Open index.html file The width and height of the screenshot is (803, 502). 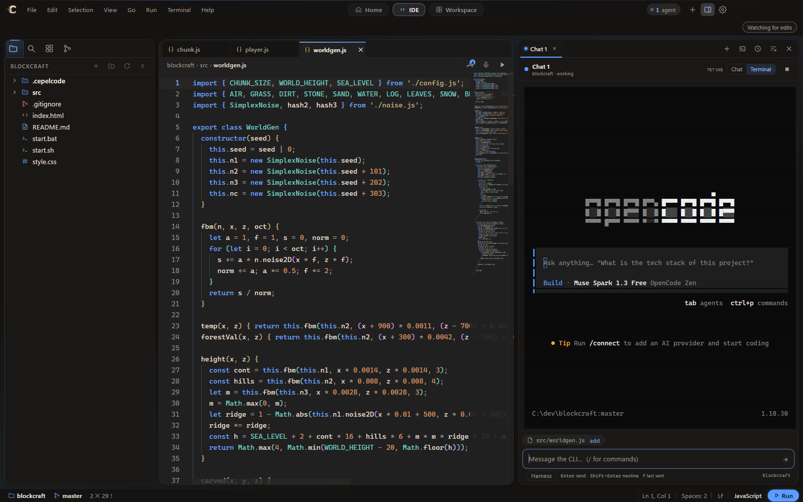tap(48, 115)
